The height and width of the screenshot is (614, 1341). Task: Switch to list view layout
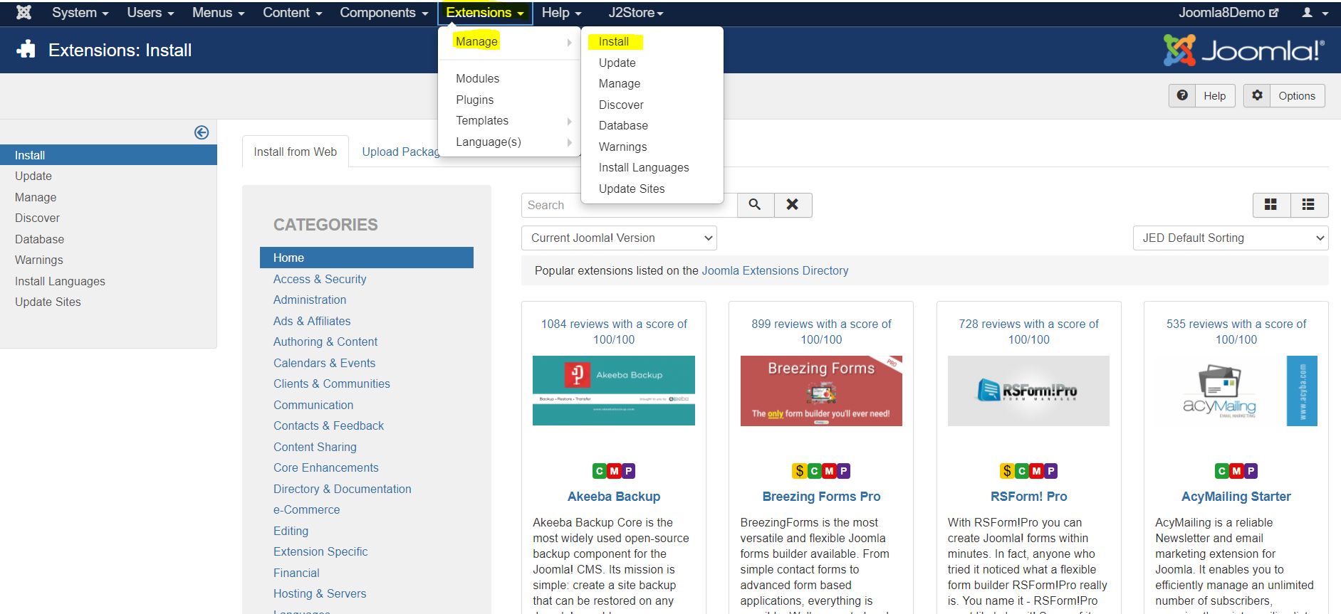point(1309,205)
